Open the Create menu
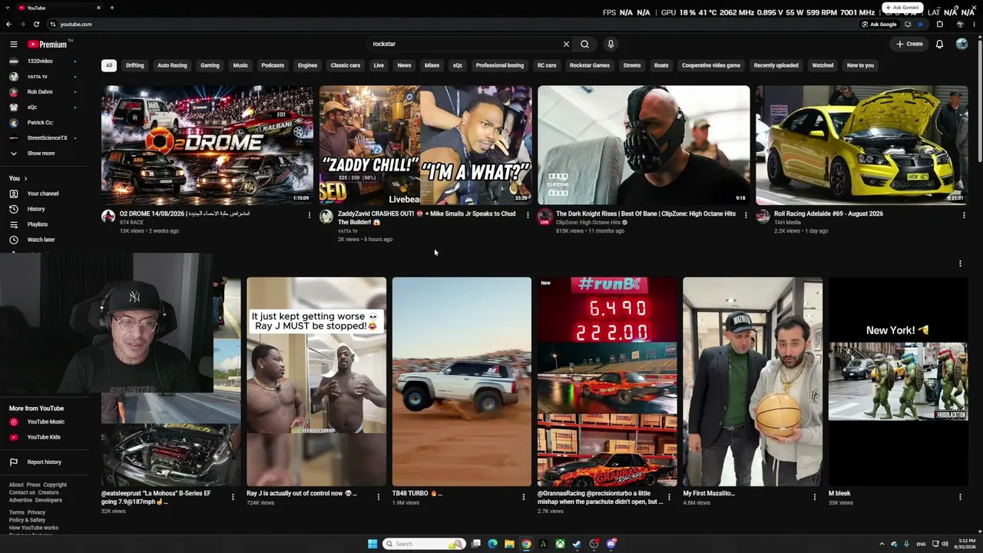The width and height of the screenshot is (983, 553). [909, 45]
